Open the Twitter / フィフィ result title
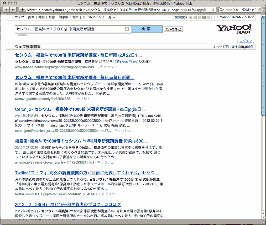This screenshot has height=225, width=266. click(x=87, y=173)
